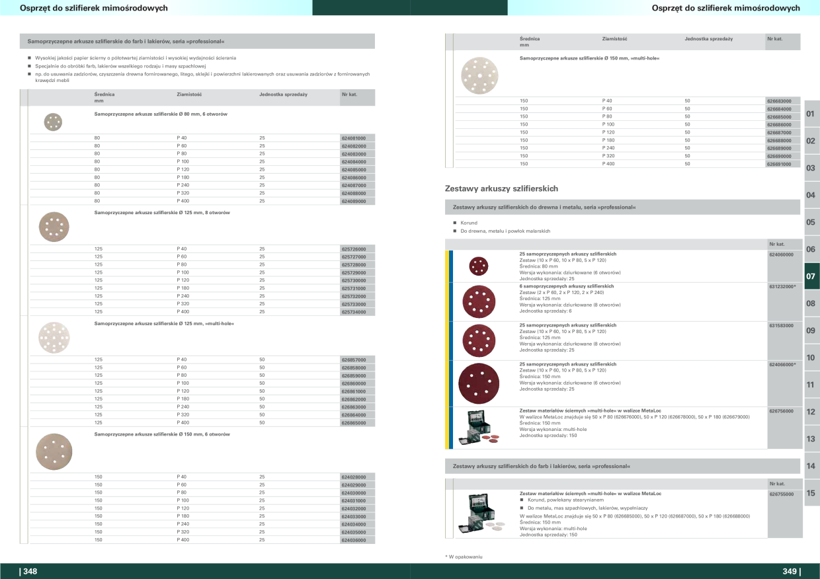
Task: Select set catalog number 624066000*
Action: (x=782, y=365)
